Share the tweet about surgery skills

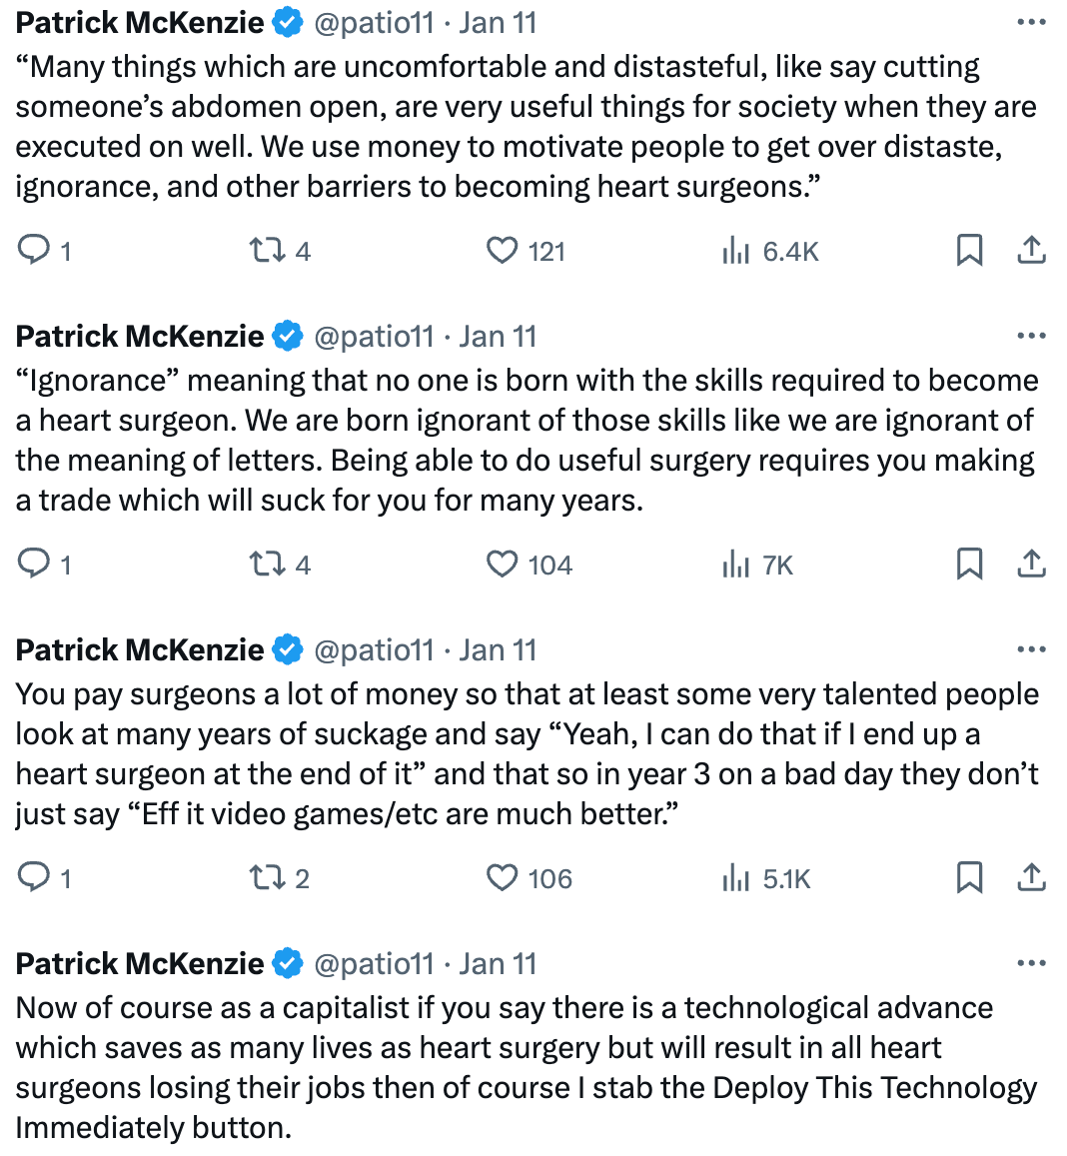[1032, 564]
